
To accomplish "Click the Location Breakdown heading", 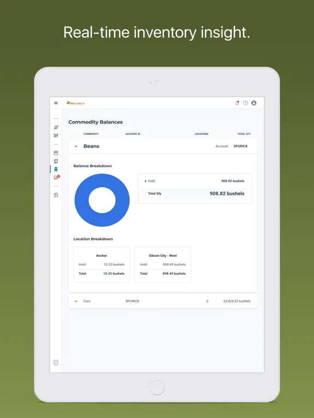I will click(x=93, y=239).
